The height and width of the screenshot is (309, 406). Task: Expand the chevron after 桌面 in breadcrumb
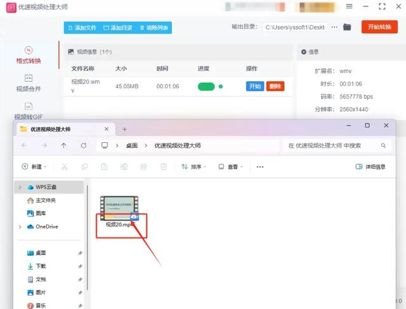click(146, 145)
